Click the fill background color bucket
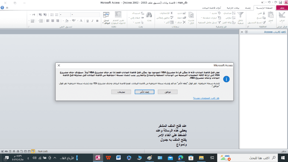288x162 pixels. click(x=67, y=21)
